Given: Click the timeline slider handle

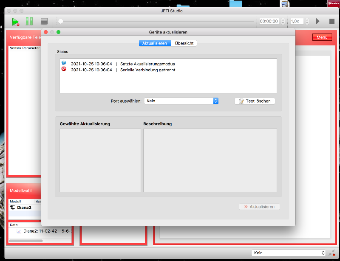Looking at the screenshot, I should [x=61, y=21].
